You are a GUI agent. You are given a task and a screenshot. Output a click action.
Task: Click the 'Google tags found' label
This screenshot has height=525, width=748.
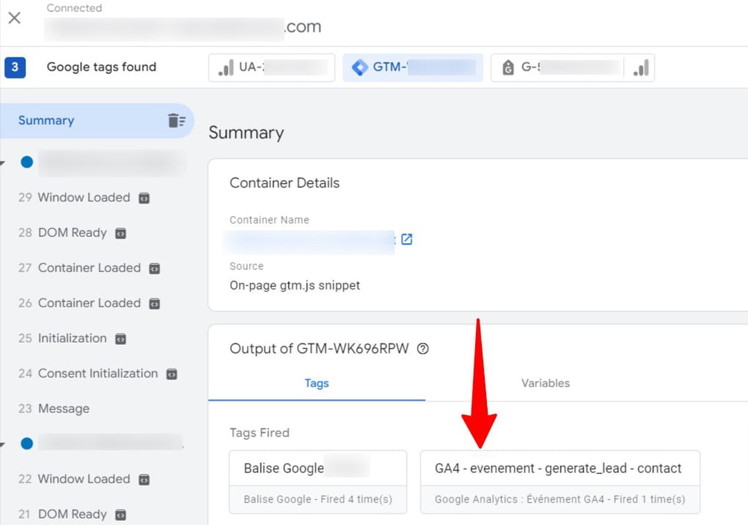[x=102, y=66]
